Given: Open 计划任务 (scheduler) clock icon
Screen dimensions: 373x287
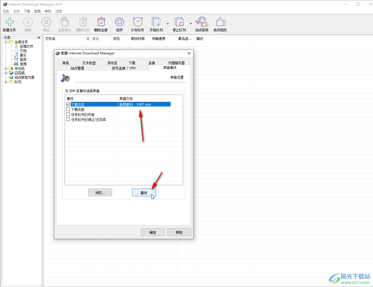Looking at the screenshot, I should [138, 22].
